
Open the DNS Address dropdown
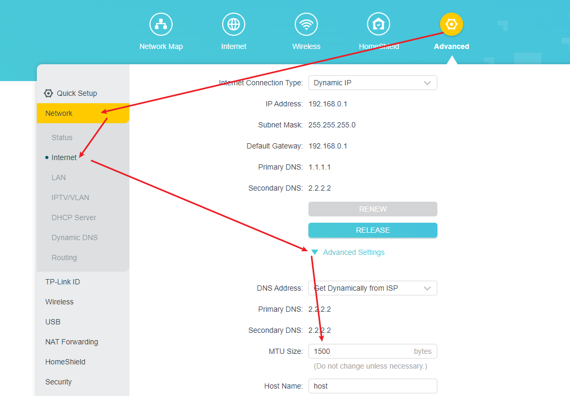point(373,288)
